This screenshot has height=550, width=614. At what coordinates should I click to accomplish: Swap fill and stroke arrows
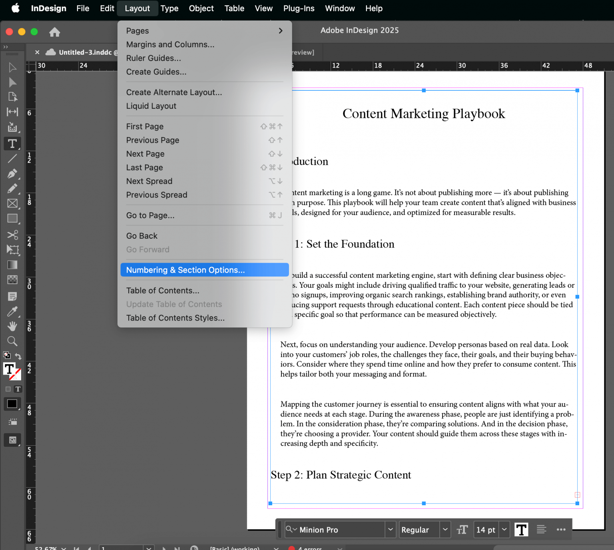[18, 356]
